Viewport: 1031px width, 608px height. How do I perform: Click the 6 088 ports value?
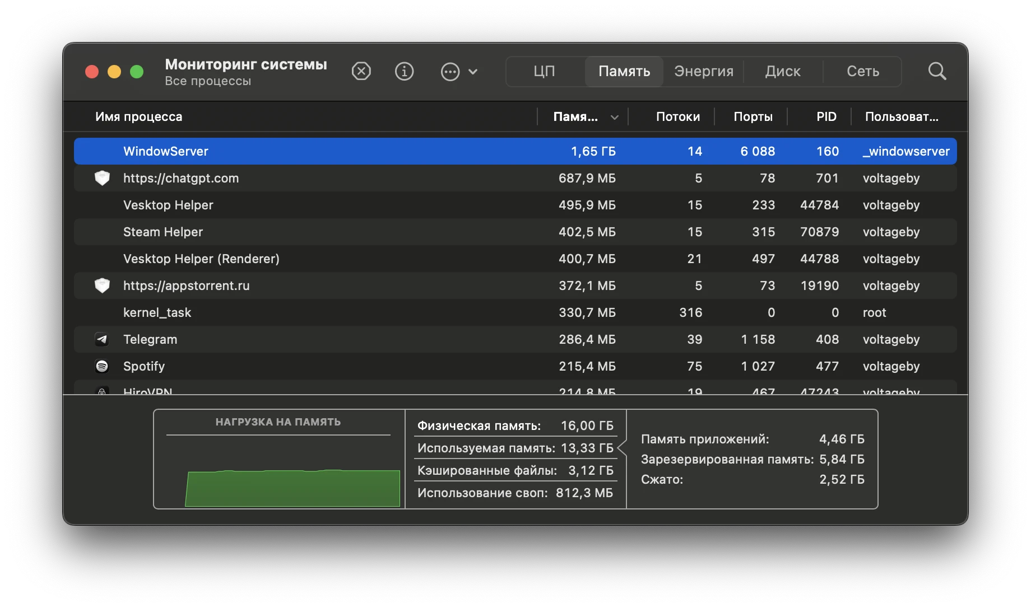click(x=758, y=151)
